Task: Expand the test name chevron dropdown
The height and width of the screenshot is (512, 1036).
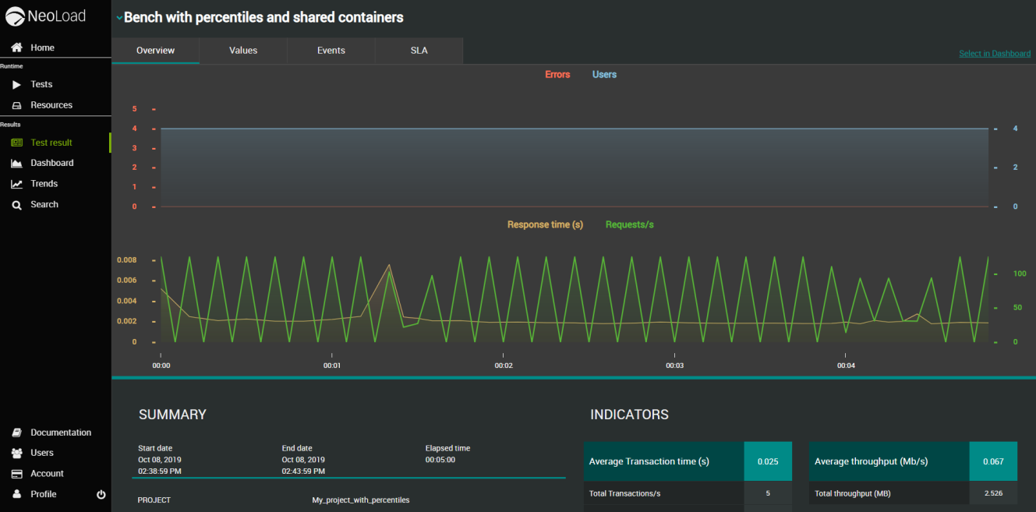Action: (x=119, y=18)
